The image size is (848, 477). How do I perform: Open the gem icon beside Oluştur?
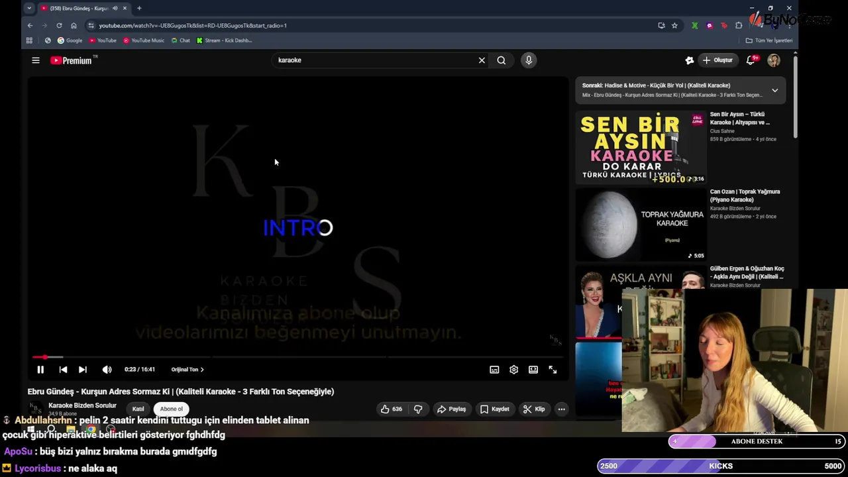(690, 60)
